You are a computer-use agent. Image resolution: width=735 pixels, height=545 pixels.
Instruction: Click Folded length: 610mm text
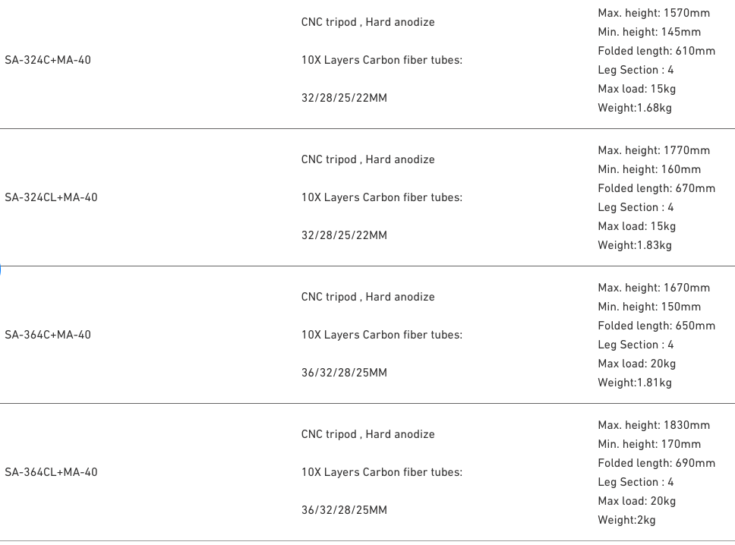pos(657,51)
